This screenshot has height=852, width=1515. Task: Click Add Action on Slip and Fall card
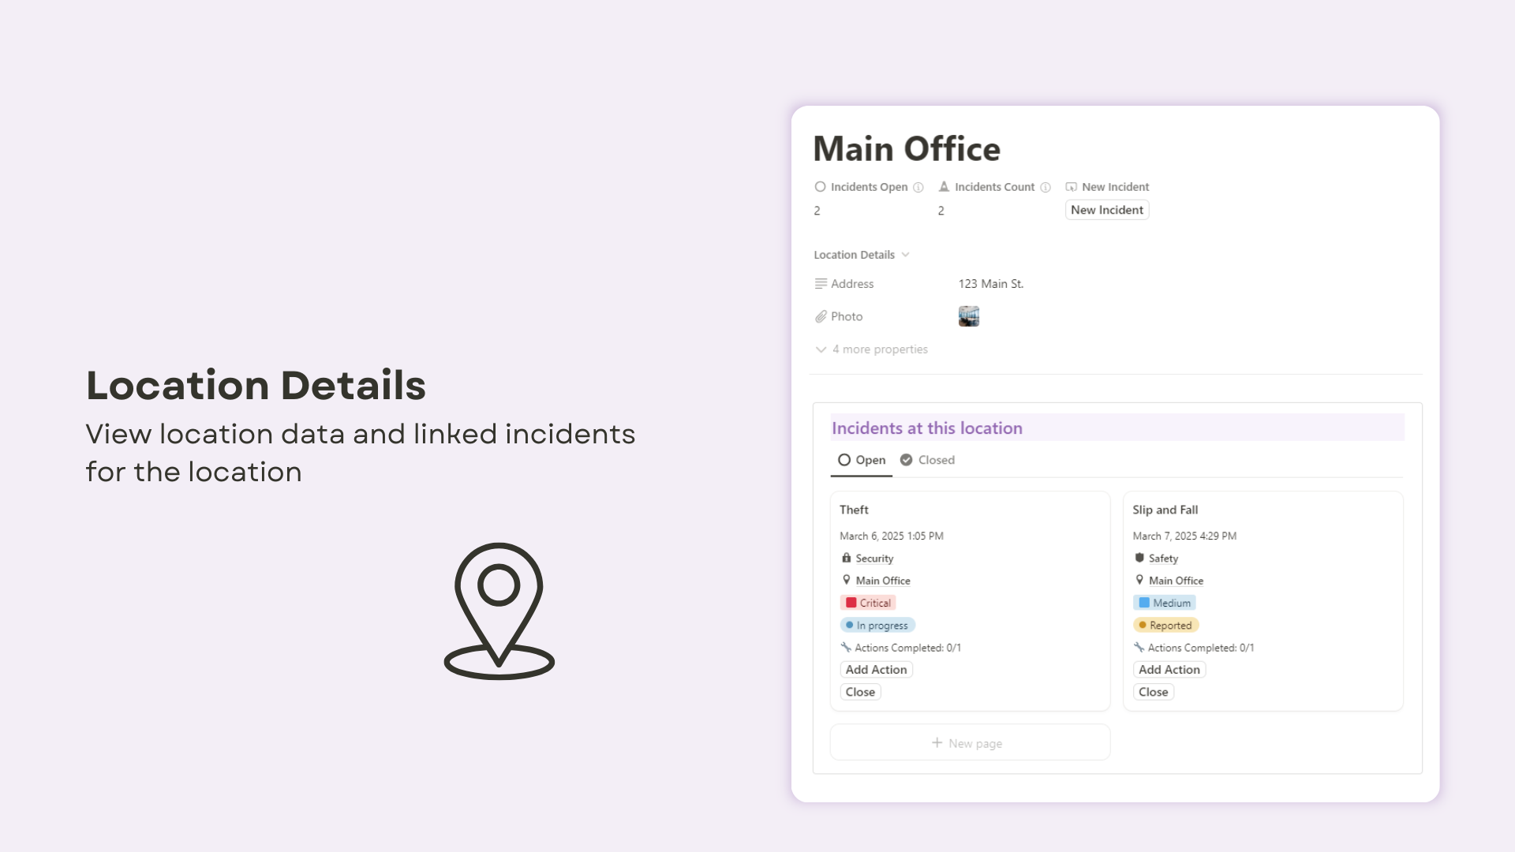(x=1169, y=670)
